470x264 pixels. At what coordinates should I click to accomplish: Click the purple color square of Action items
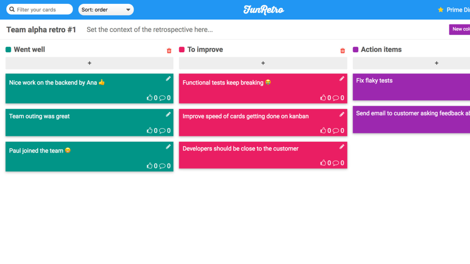click(355, 49)
